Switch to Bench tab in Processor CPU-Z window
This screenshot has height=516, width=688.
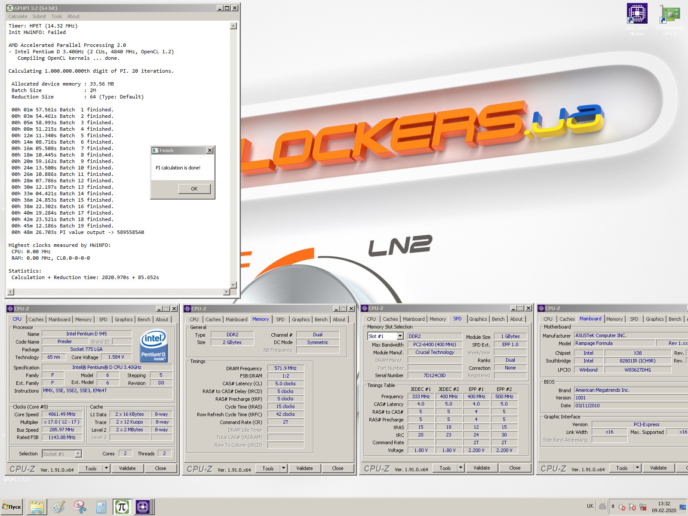tap(144, 319)
